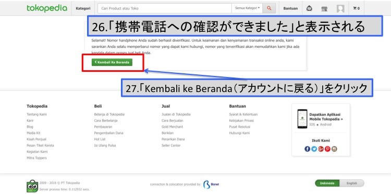The width and height of the screenshot is (391, 194).
Task: Open the shopping cart icon
Action: pos(357,8)
